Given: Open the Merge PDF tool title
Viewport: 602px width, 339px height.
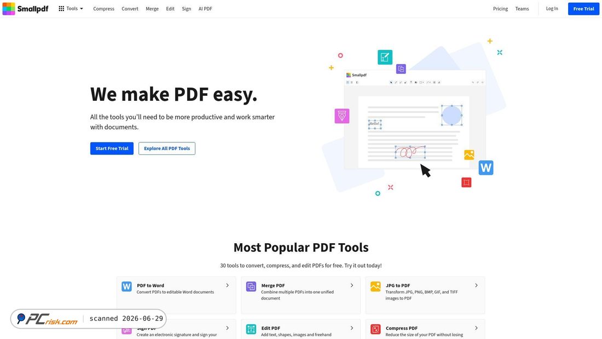Looking at the screenshot, I should click(x=273, y=285).
